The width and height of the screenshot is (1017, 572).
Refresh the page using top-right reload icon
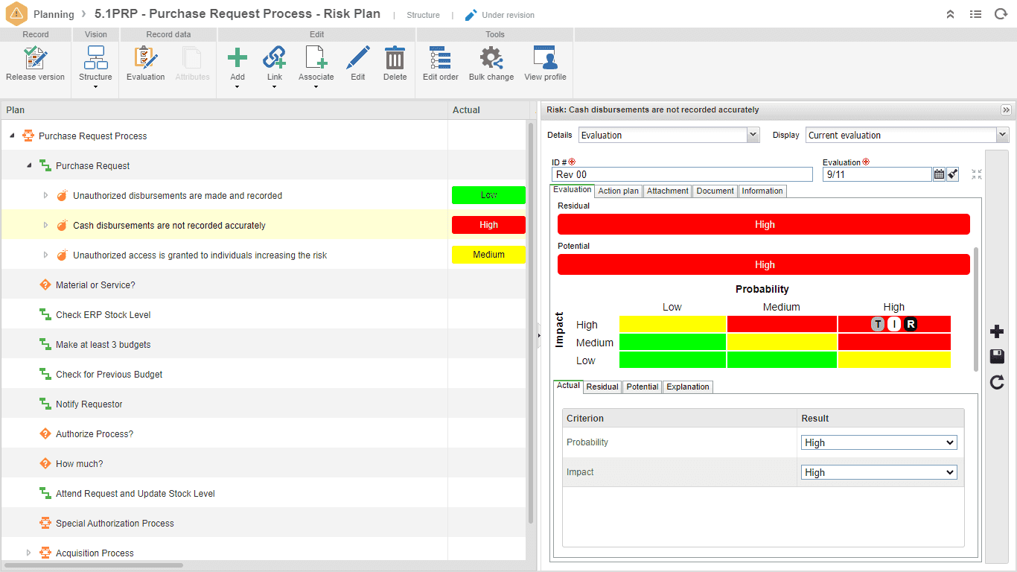click(1001, 14)
